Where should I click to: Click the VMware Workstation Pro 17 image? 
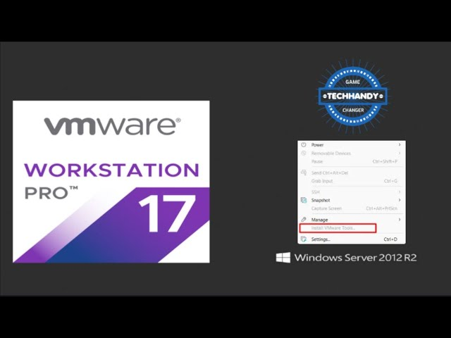(111, 182)
